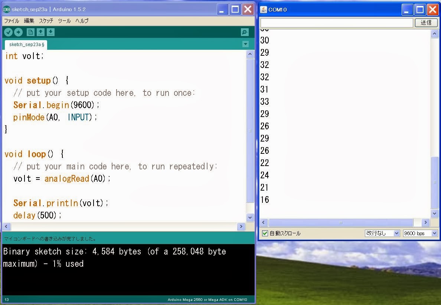Image resolution: width=441 pixels, height=305 pixels.
Task: Minimize the COM10 serial monitor window
Action: point(407,10)
